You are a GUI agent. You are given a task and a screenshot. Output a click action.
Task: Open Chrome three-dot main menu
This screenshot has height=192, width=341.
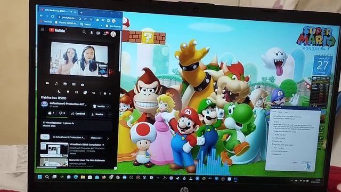119,21
